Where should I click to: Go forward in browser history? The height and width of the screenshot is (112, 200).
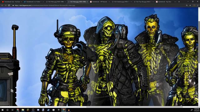point(6,6)
